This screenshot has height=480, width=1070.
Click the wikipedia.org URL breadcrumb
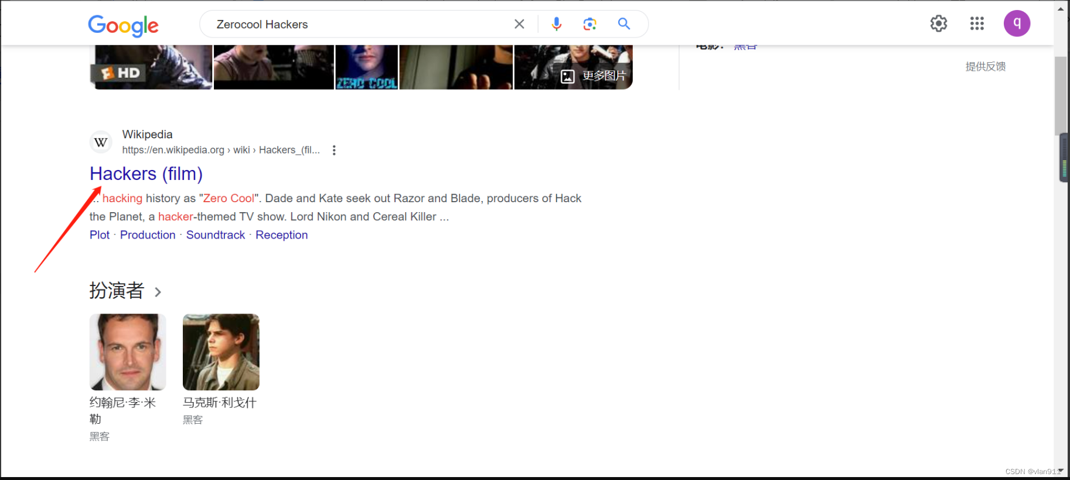pos(221,150)
